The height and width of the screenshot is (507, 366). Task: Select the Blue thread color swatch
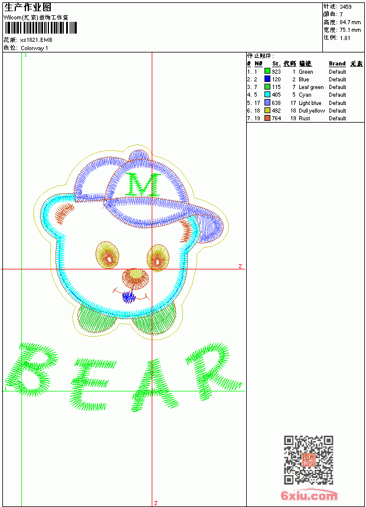pyautogui.click(x=267, y=79)
